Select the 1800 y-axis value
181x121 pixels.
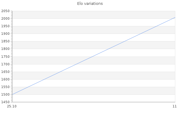coord(6,49)
